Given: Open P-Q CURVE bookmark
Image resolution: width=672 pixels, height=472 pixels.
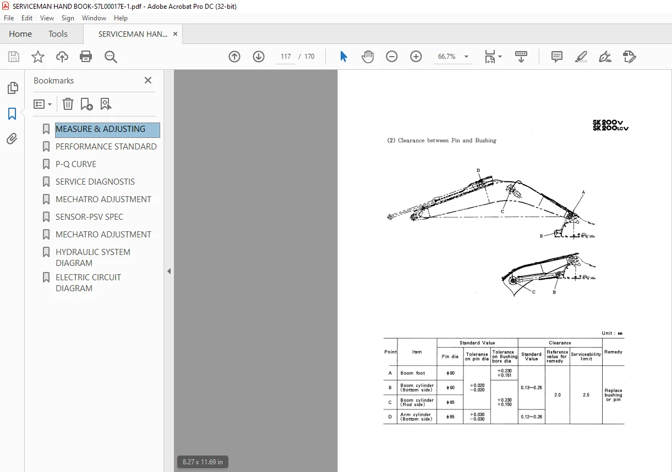Looking at the screenshot, I should (x=76, y=164).
